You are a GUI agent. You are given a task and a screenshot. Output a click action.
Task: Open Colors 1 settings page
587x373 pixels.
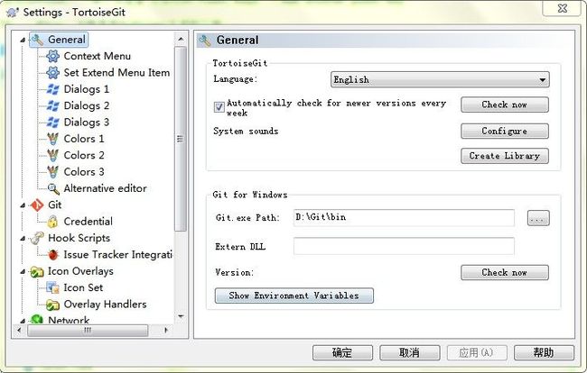pos(84,139)
